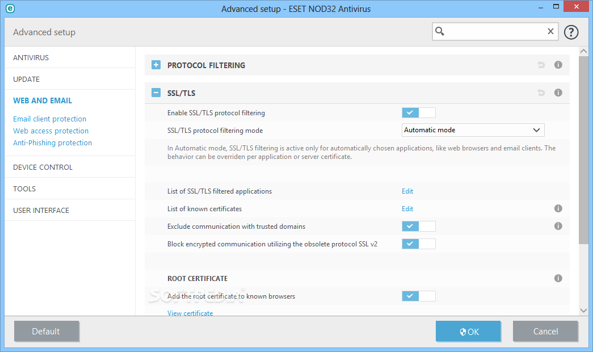Maximize the Advanced setup window
The image size is (593, 352).
[x=556, y=6]
